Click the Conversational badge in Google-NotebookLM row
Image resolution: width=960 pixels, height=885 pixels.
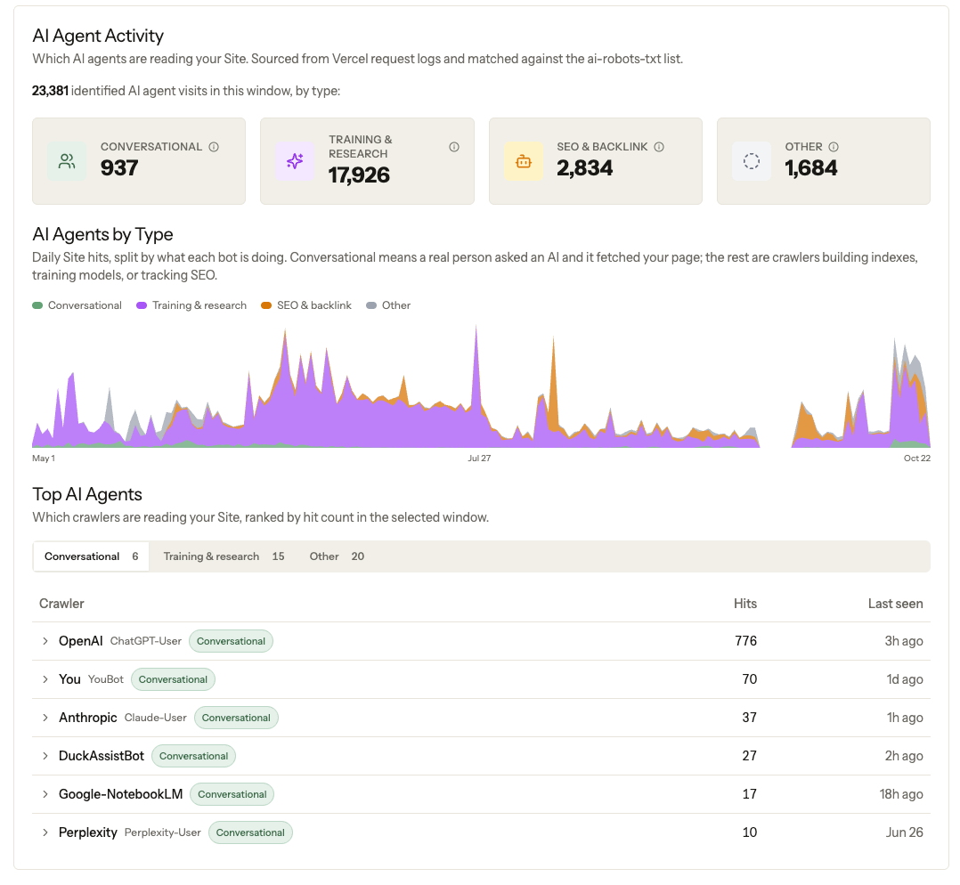tap(232, 794)
